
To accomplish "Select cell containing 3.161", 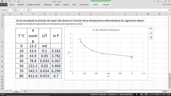I will (56, 51).
